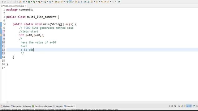Click the green Run button in toolbar
Viewport: 198px width, 111px height.
(x=29, y=2)
